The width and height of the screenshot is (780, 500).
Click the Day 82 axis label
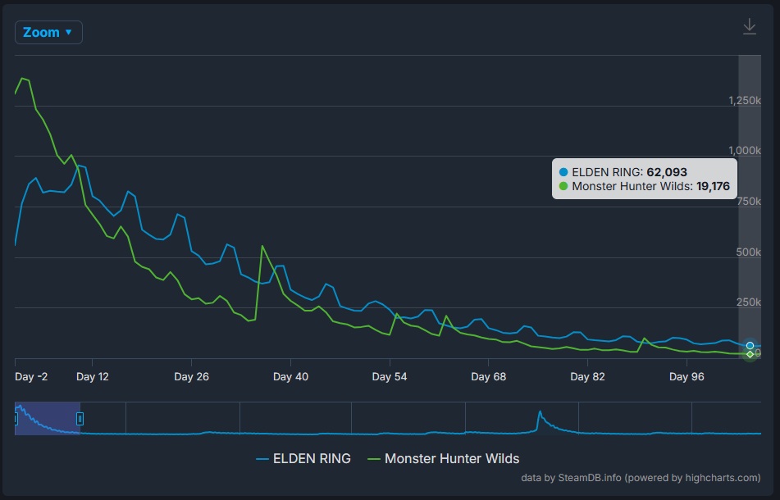point(587,377)
